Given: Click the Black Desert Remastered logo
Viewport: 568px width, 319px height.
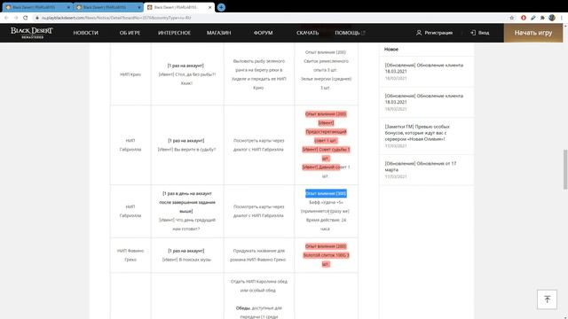Looking at the screenshot, I should (x=32, y=33).
